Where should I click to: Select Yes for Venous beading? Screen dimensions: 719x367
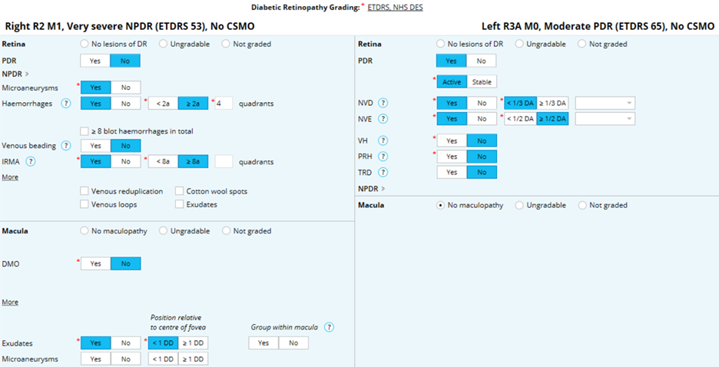pyautogui.click(x=95, y=145)
